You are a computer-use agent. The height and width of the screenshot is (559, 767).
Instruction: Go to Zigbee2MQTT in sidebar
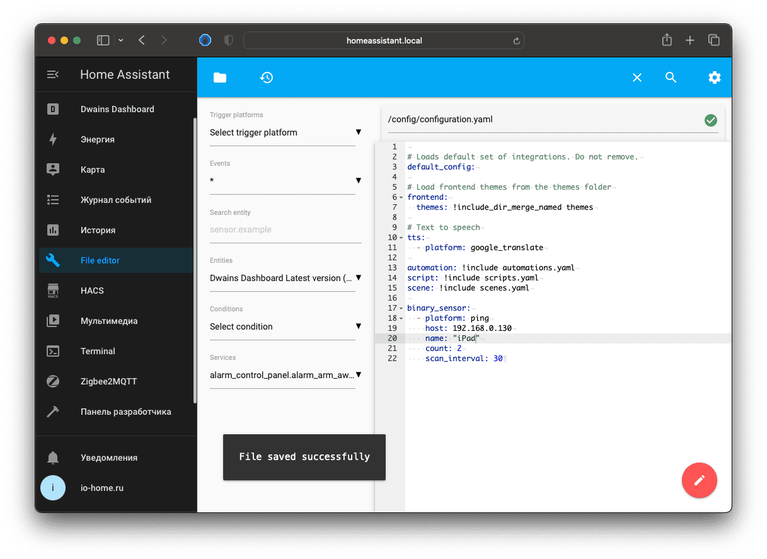click(x=108, y=381)
